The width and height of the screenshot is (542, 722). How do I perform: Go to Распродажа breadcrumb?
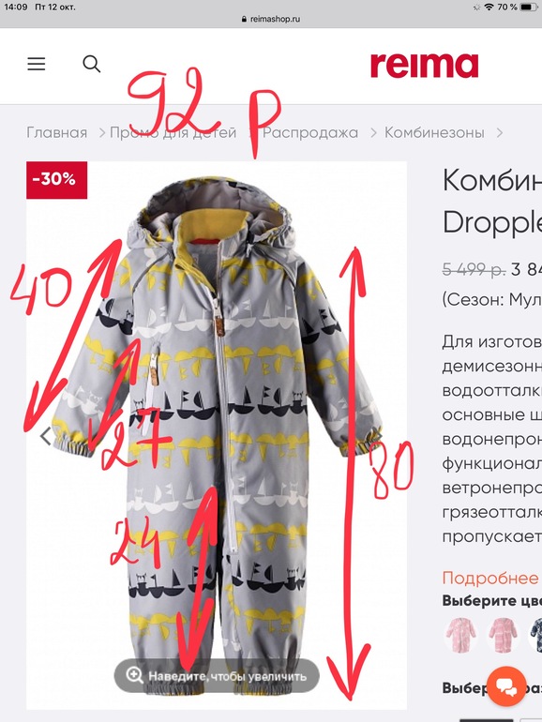pyautogui.click(x=310, y=132)
